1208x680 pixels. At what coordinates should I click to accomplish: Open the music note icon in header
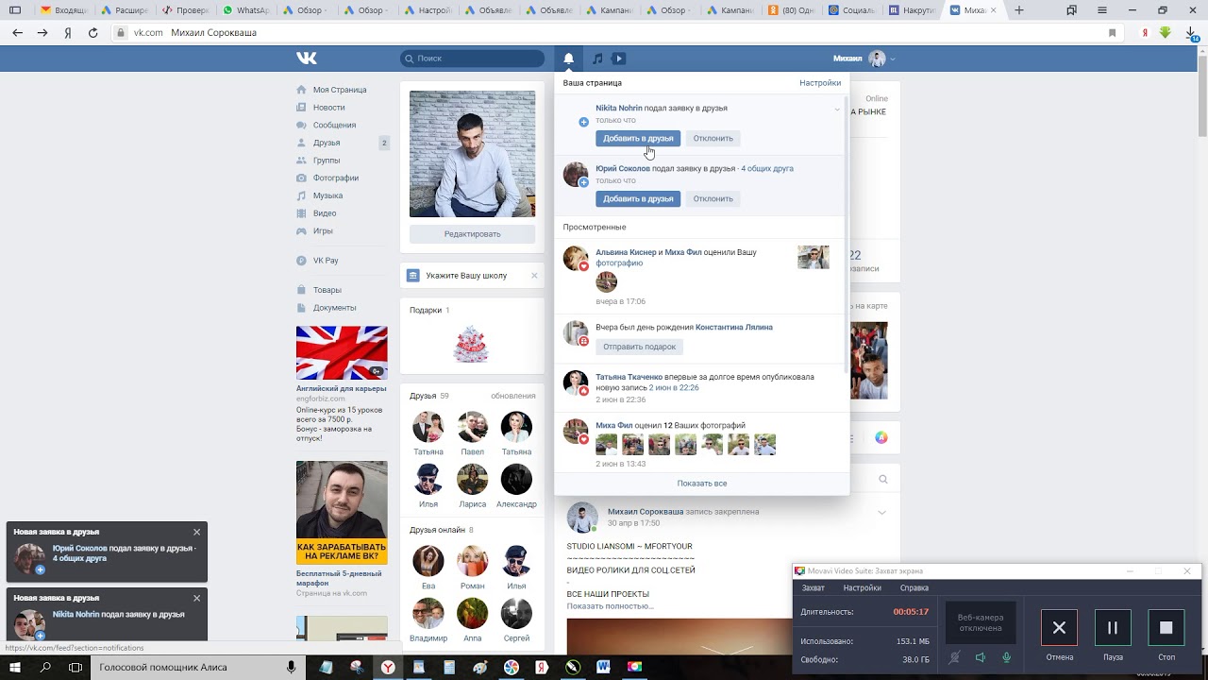pos(597,59)
